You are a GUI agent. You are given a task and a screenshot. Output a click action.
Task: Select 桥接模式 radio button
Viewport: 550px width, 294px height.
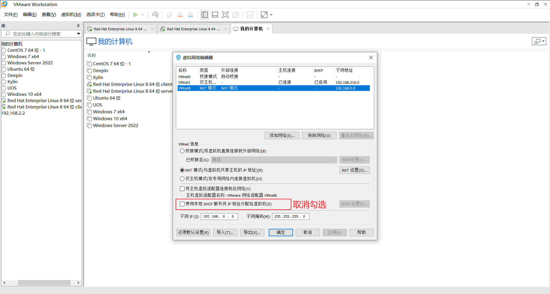coord(182,151)
